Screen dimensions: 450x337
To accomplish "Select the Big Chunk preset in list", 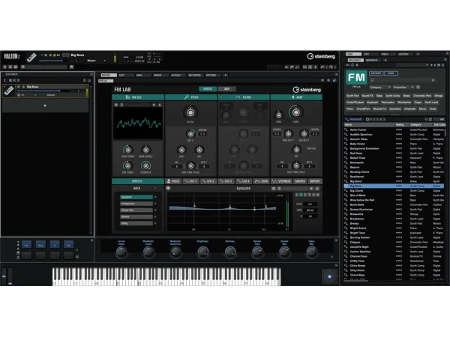I will point(357,191).
